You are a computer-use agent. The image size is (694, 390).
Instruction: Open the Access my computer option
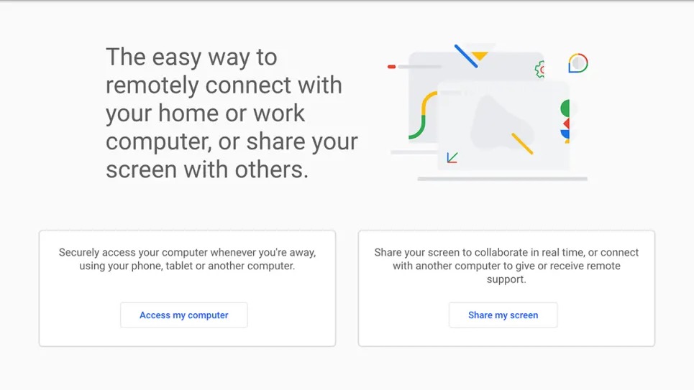[183, 315]
